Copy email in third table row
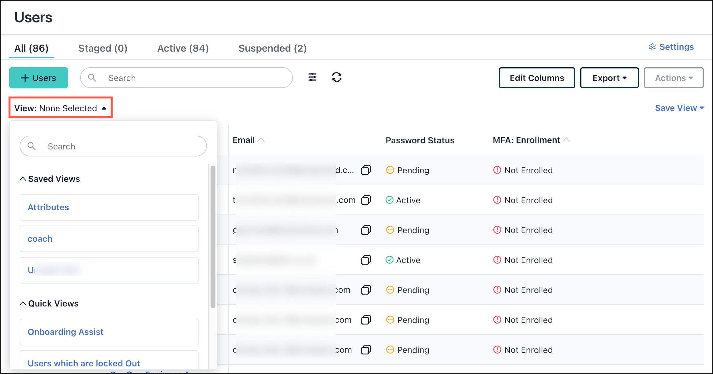The height and width of the screenshot is (374, 713). [366, 230]
